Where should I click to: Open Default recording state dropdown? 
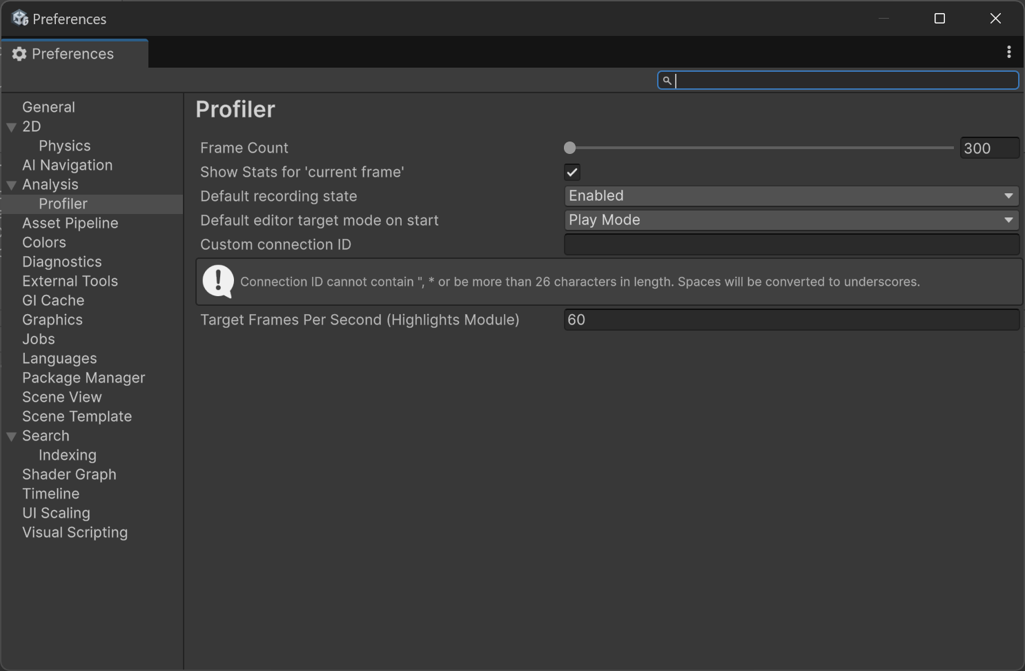click(x=791, y=196)
